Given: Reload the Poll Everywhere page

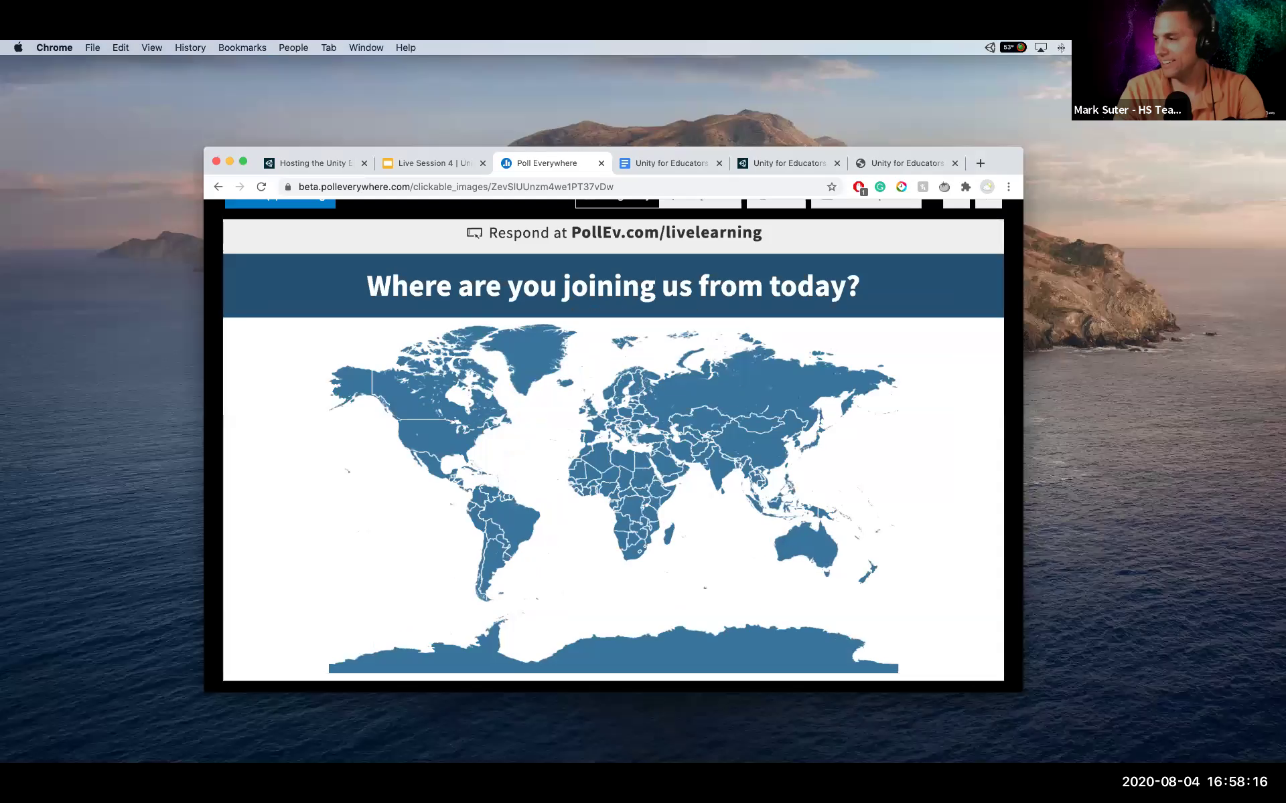Looking at the screenshot, I should (x=261, y=187).
